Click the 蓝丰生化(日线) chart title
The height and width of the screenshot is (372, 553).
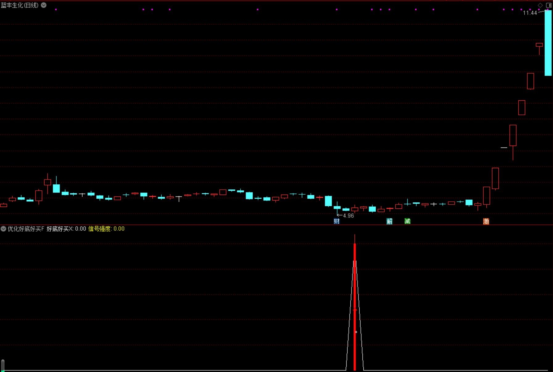[20, 5]
